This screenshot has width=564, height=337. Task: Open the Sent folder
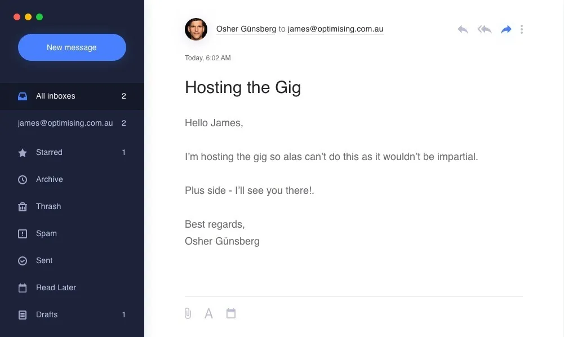pos(44,260)
